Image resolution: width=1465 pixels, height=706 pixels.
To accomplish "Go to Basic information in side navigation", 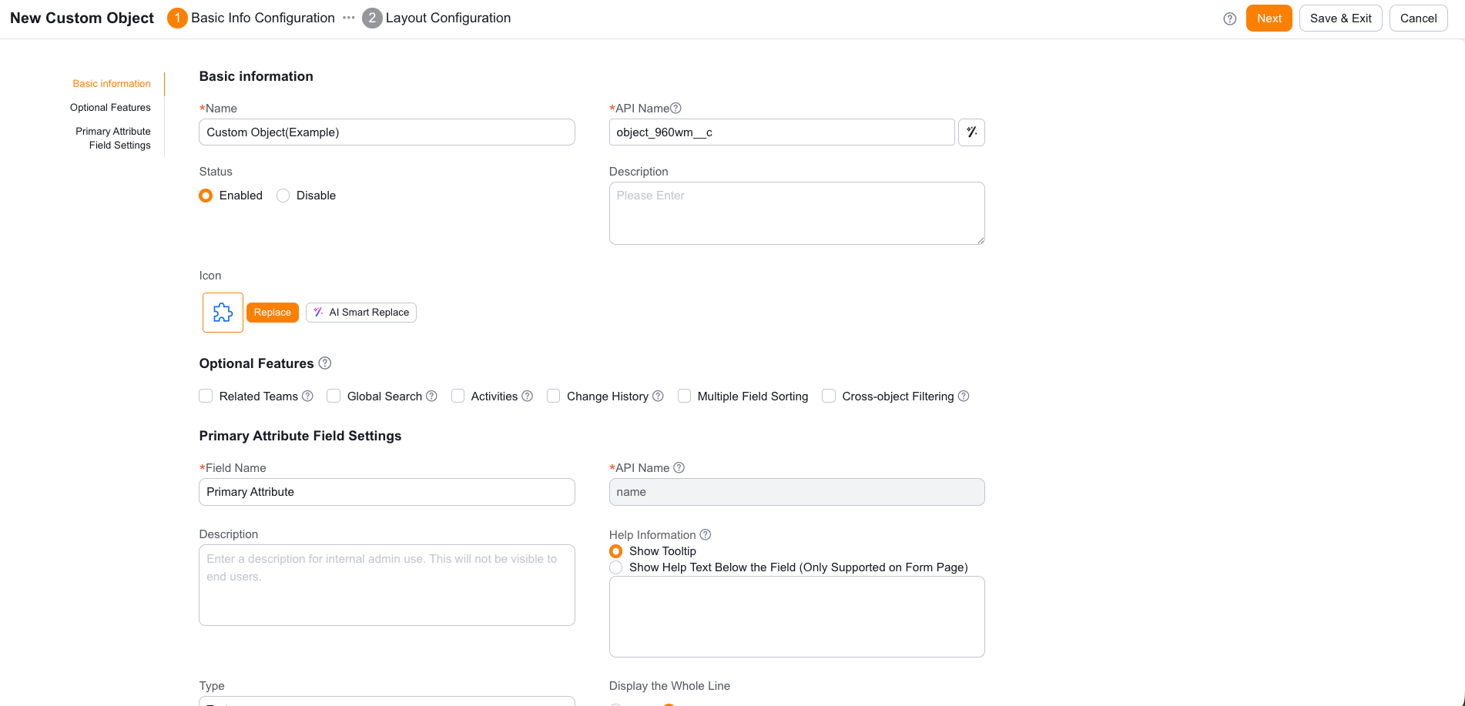I will [x=112, y=84].
